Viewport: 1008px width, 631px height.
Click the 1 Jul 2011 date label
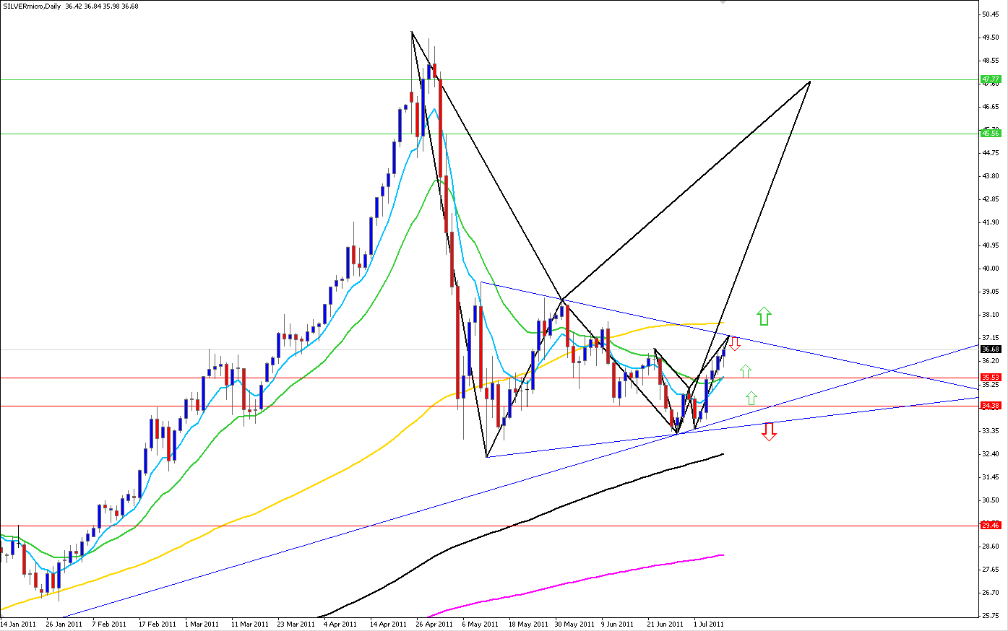(709, 624)
